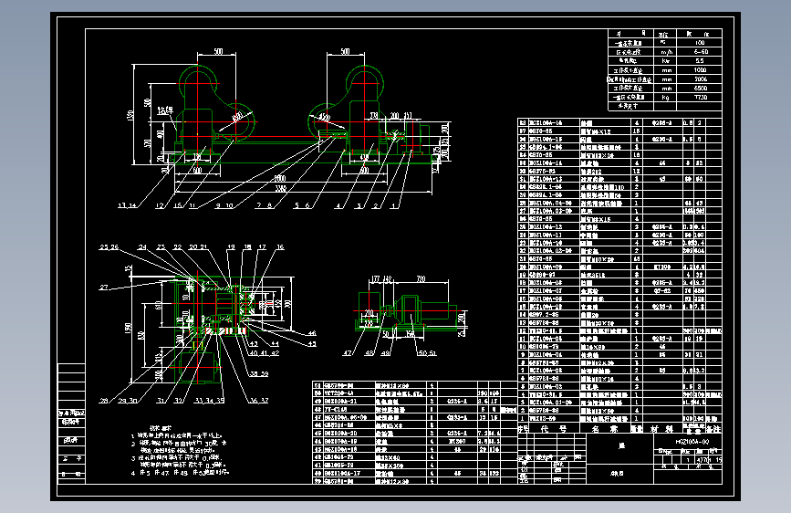Select the 7730 weight value in spec table
The image size is (791, 513).
click(701, 97)
